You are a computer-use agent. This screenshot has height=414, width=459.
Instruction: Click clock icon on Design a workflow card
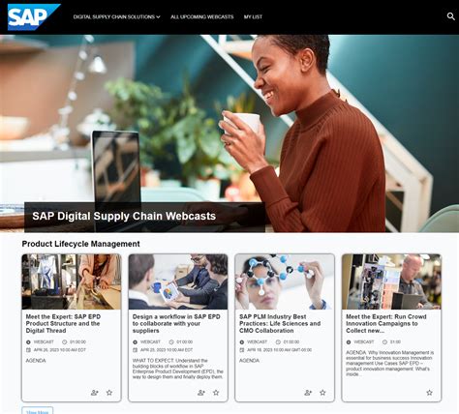click(x=171, y=341)
